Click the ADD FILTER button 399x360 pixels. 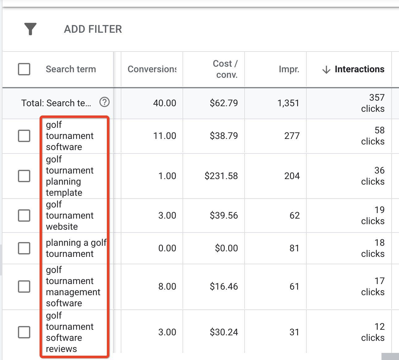pyautogui.click(x=93, y=29)
